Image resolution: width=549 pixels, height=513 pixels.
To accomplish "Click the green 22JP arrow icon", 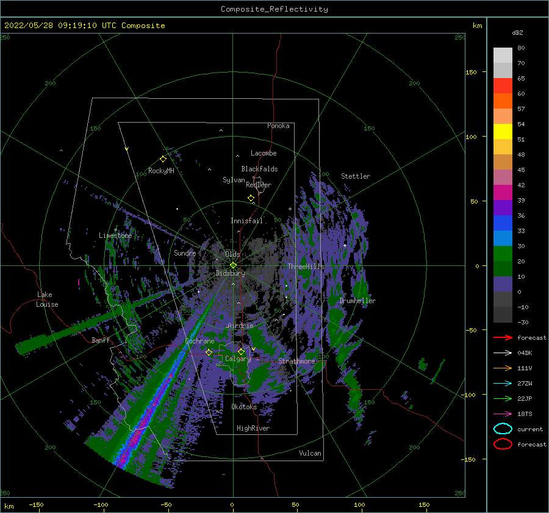I will pyautogui.click(x=503, y=398).
